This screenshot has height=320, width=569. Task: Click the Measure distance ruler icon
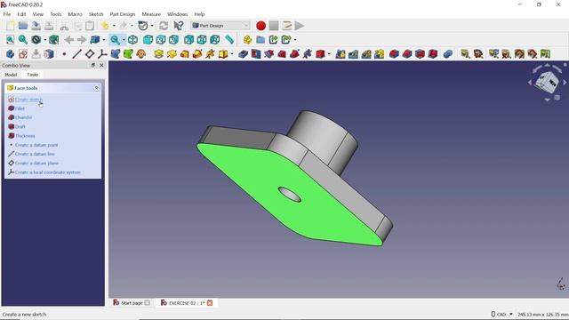tap(229, 39)
